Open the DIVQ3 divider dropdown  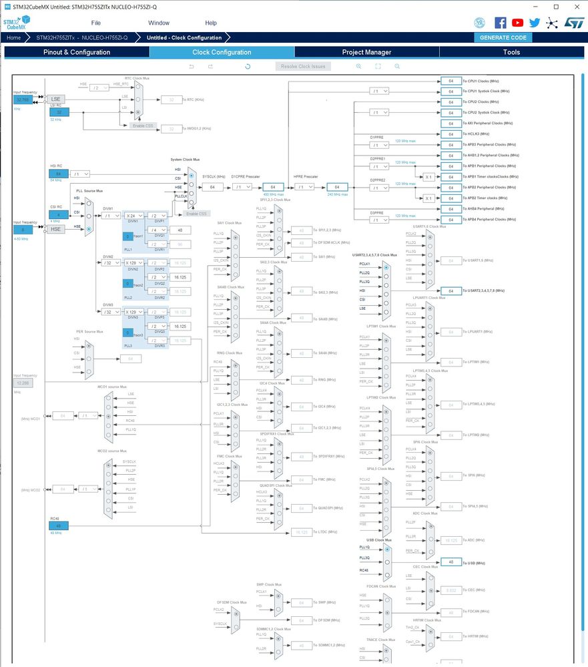158,326
